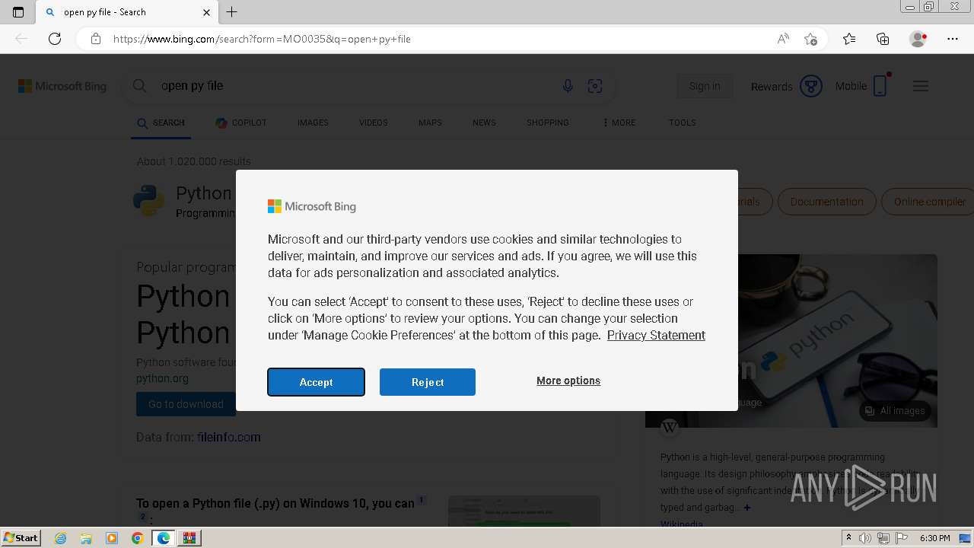Close the 'open py file - Search' tab
Screen dimensions: 974x548
pyautogui.click(x=207, y=12)
